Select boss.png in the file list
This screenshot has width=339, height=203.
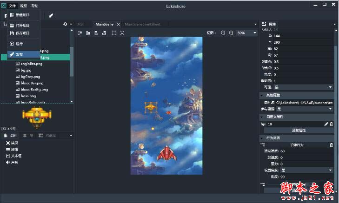pos(28,96)
